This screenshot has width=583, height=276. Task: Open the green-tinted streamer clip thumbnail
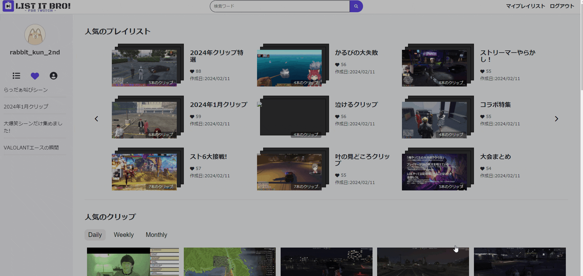pyautogui.click(x=133, y=262)
